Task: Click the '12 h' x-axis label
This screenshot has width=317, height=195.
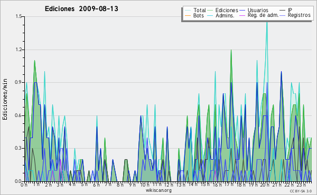Action: pos(169,185)
